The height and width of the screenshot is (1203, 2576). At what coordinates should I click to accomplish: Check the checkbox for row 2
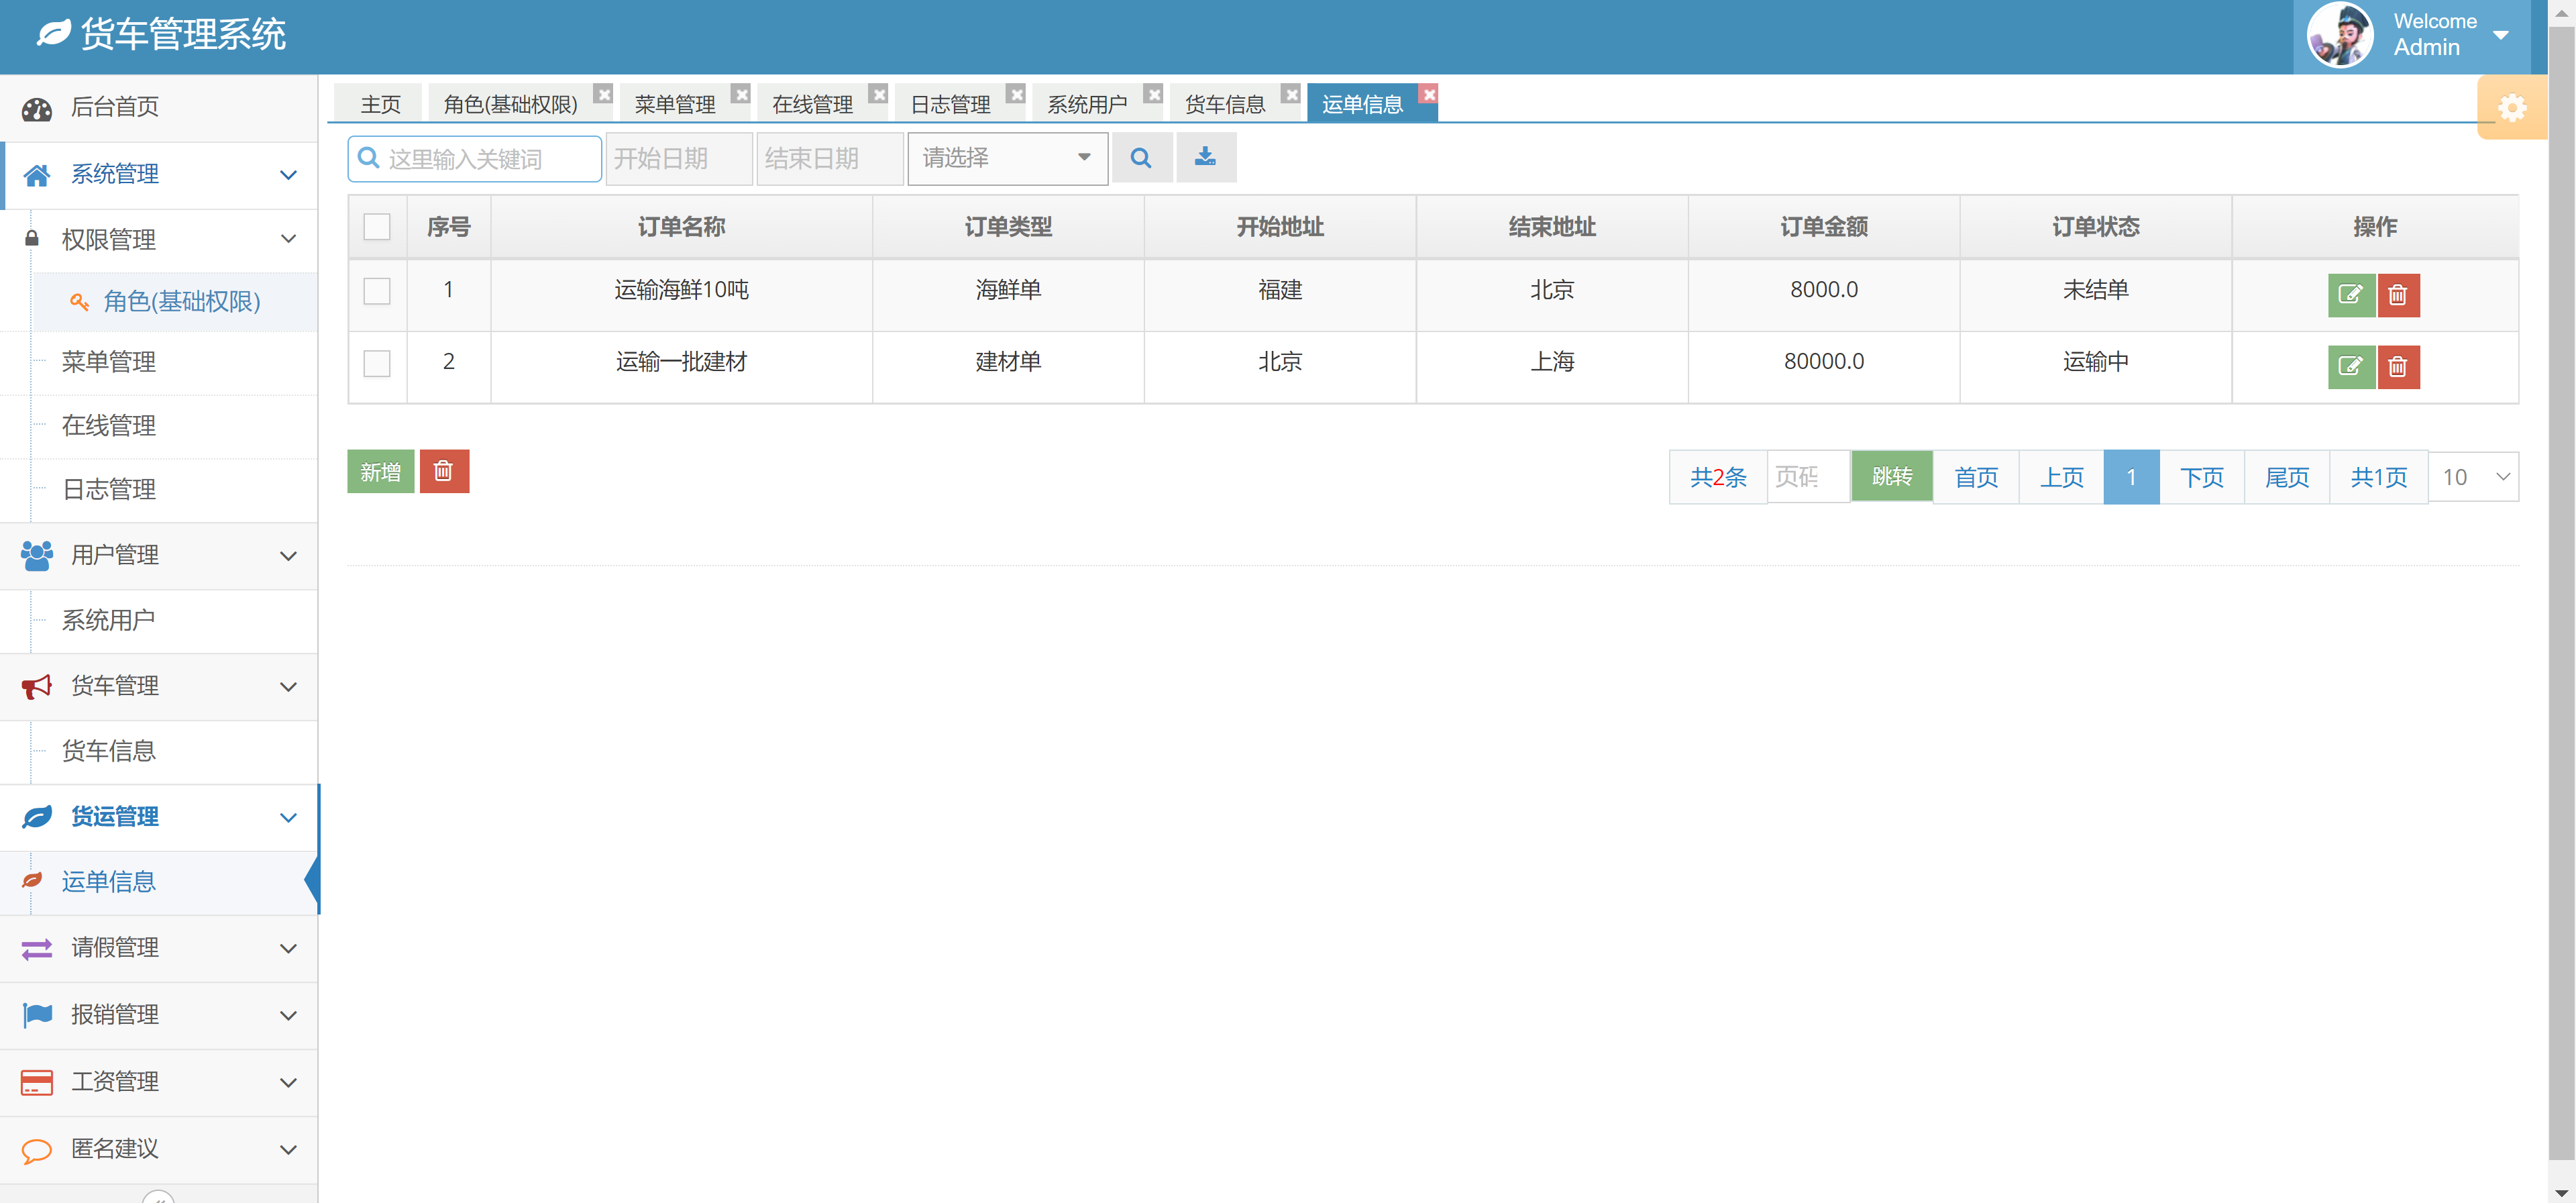(377, 363)
